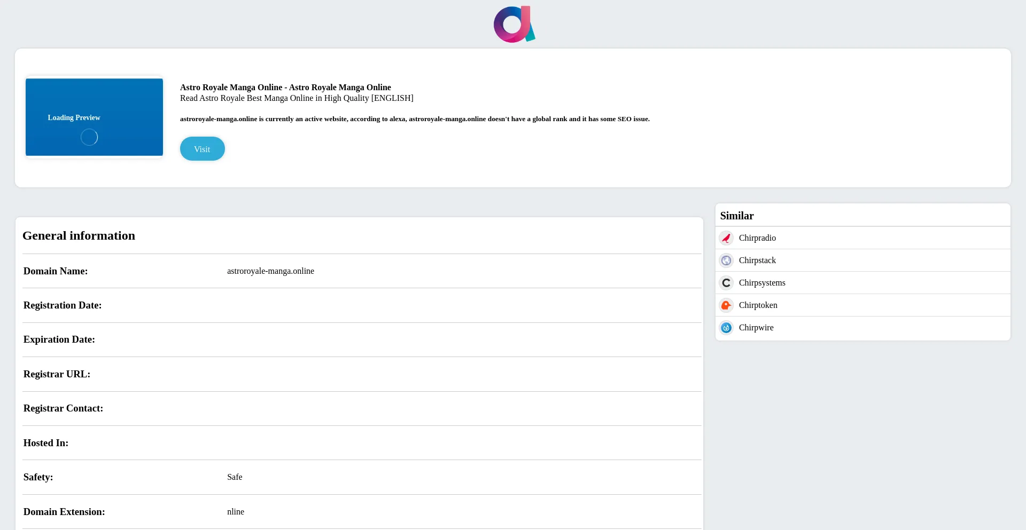
Task: Click the 'Registrar Contact:' label
Action: (x=63, y=408)
